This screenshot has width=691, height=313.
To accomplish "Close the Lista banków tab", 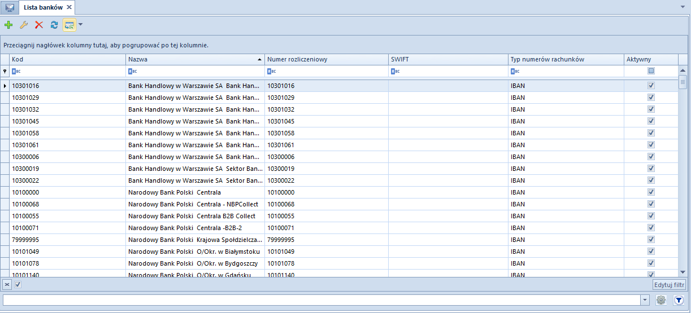I will (x=69, y=7).
